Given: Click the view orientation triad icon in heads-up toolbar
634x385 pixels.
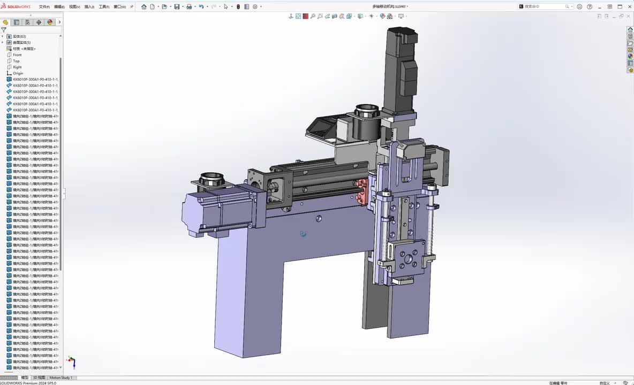Looking at the screenshot, I should click(x=291, y=16).
